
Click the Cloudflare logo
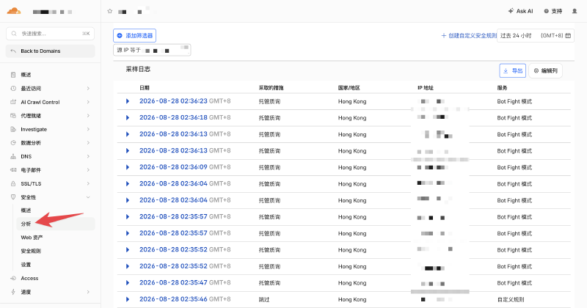click(x=14, y=11)
